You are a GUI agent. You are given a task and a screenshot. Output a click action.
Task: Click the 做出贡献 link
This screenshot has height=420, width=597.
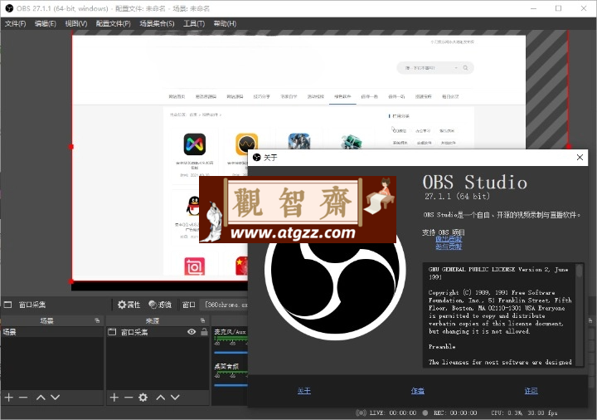coord(449,239)
